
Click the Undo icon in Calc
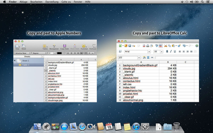coord(184,46)
